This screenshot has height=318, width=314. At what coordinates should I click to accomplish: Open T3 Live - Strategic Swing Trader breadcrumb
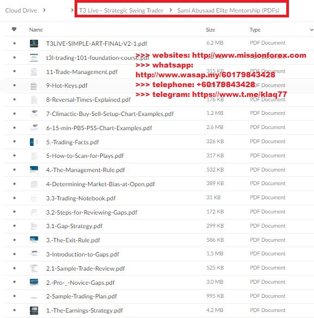point(121,10)
